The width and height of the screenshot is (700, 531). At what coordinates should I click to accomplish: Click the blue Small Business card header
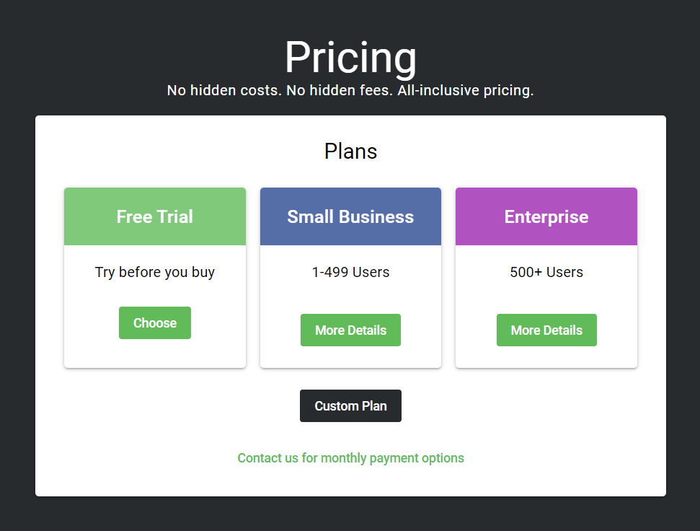point(350,216)
